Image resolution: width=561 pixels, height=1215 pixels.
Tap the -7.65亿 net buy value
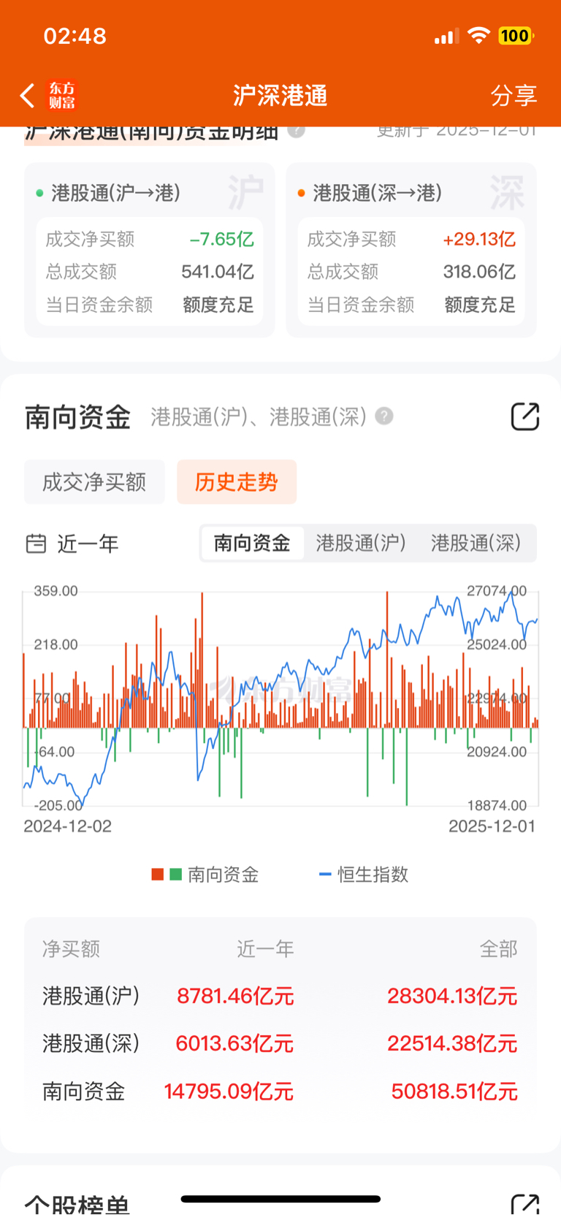click(222, 239)
